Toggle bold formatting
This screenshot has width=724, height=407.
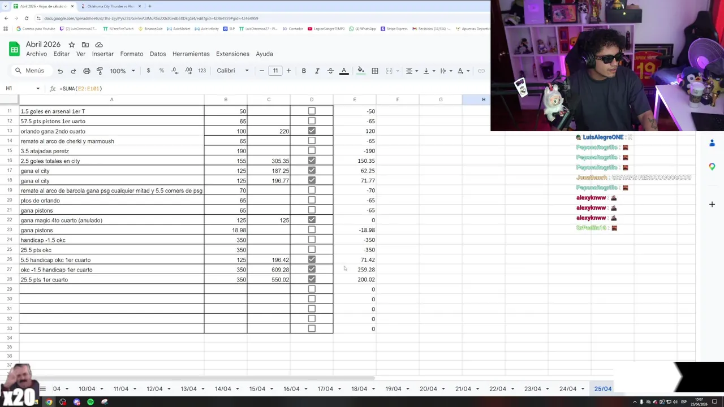(x=304, y=71)
